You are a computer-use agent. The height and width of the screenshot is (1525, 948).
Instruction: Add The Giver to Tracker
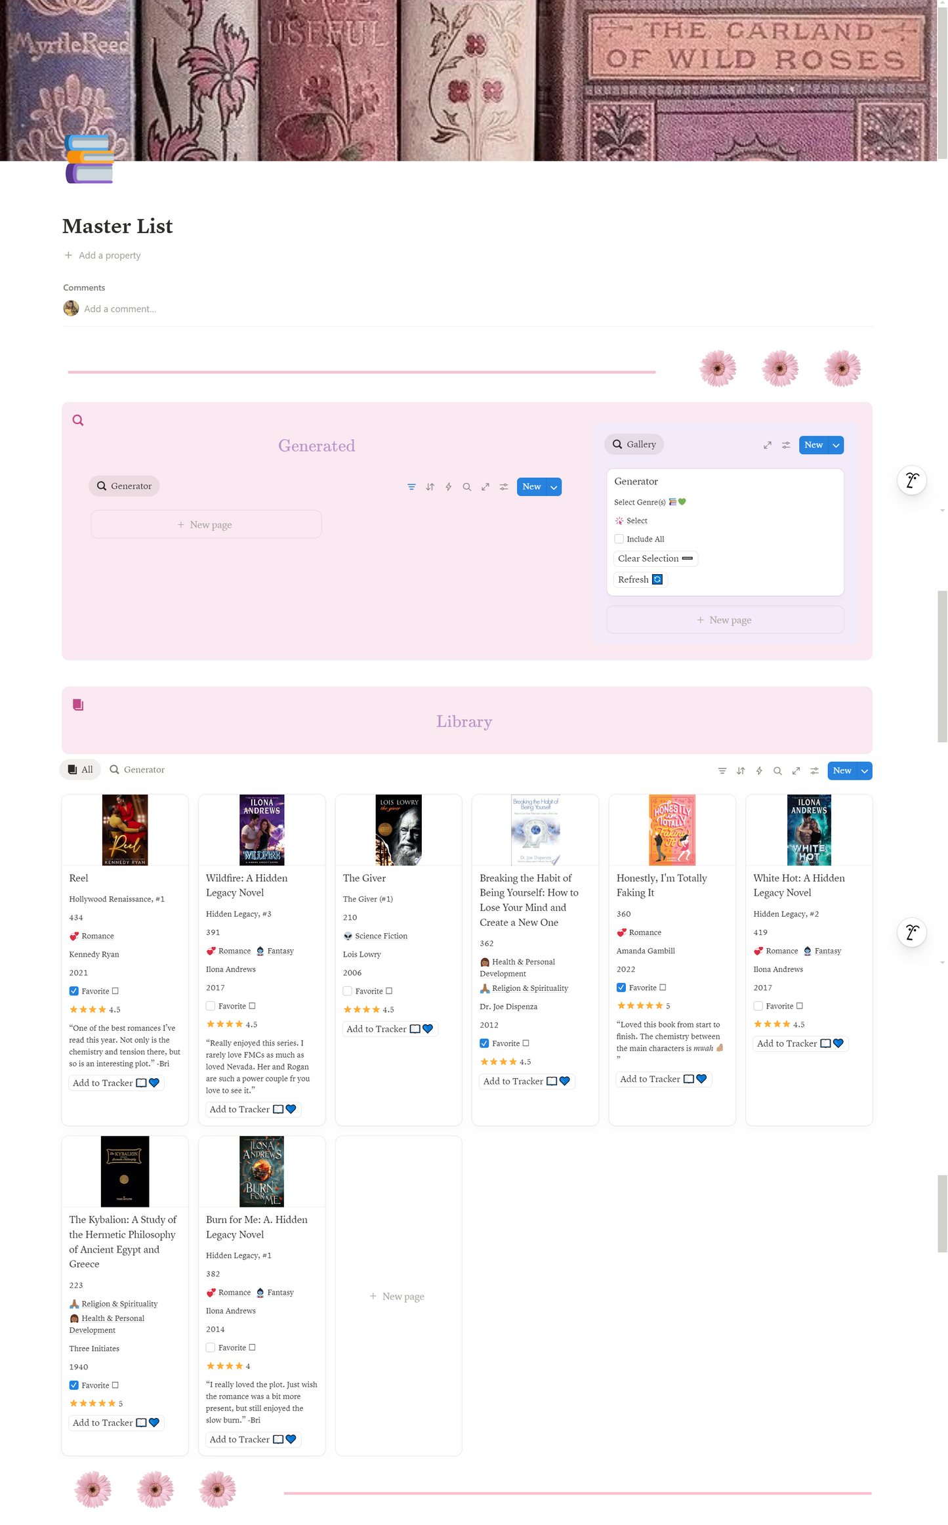pyautogui.click(x=390, y=1029)
